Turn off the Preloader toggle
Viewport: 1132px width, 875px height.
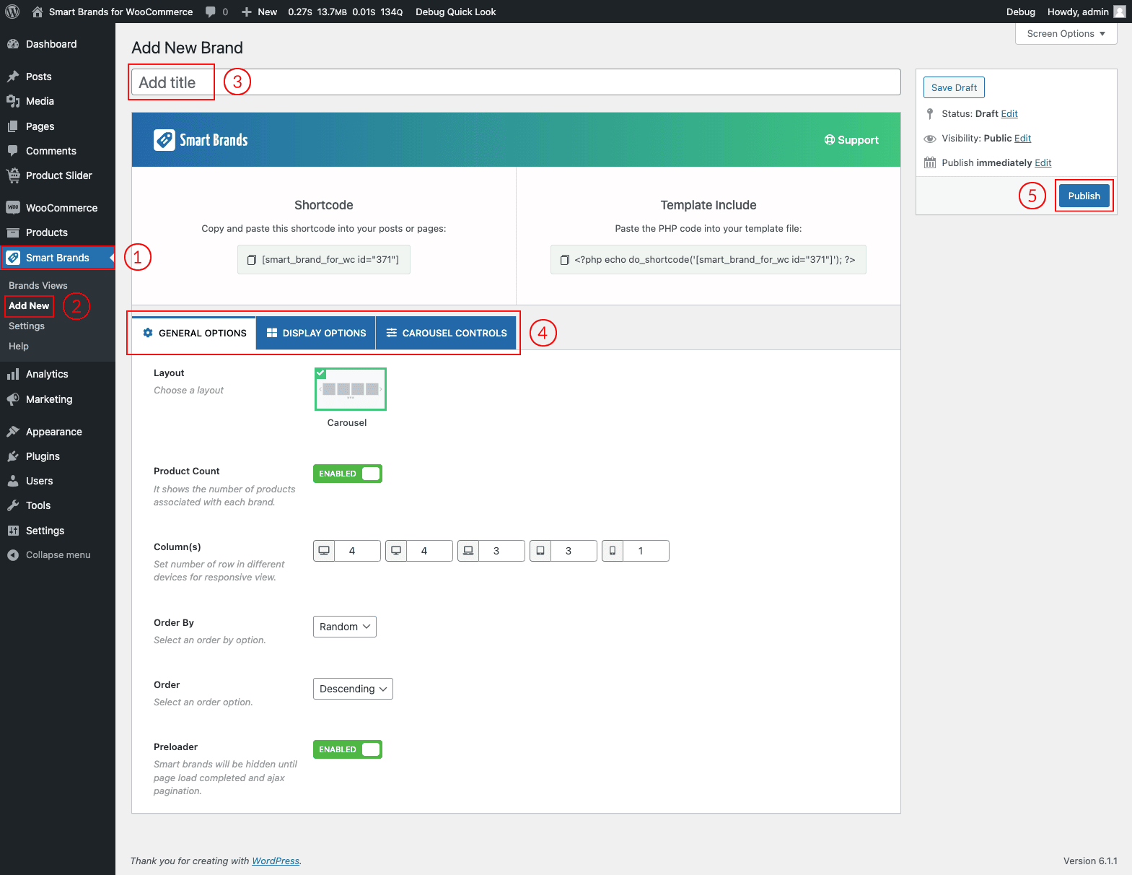[347, 749]
